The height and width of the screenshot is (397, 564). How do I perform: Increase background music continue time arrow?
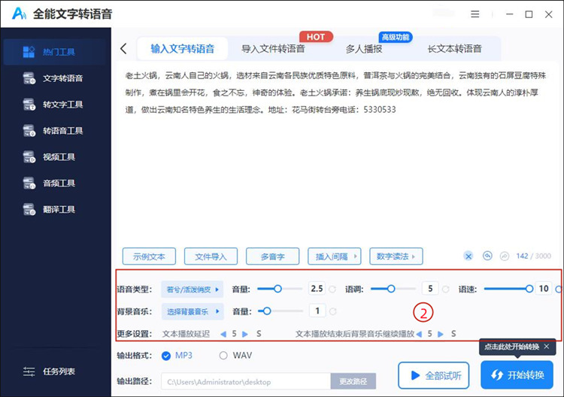coord(441,334)
